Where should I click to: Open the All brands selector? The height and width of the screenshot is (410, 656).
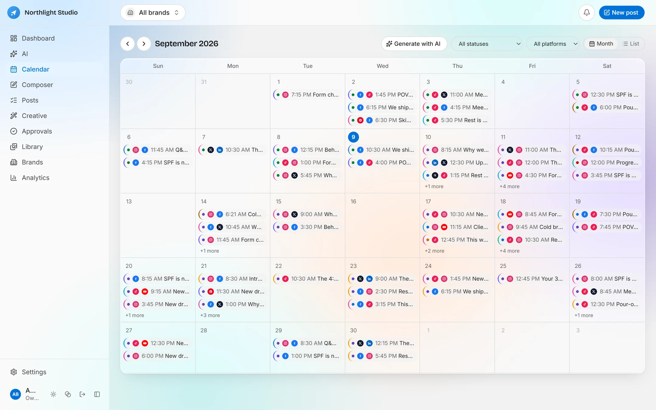[153, 12]
